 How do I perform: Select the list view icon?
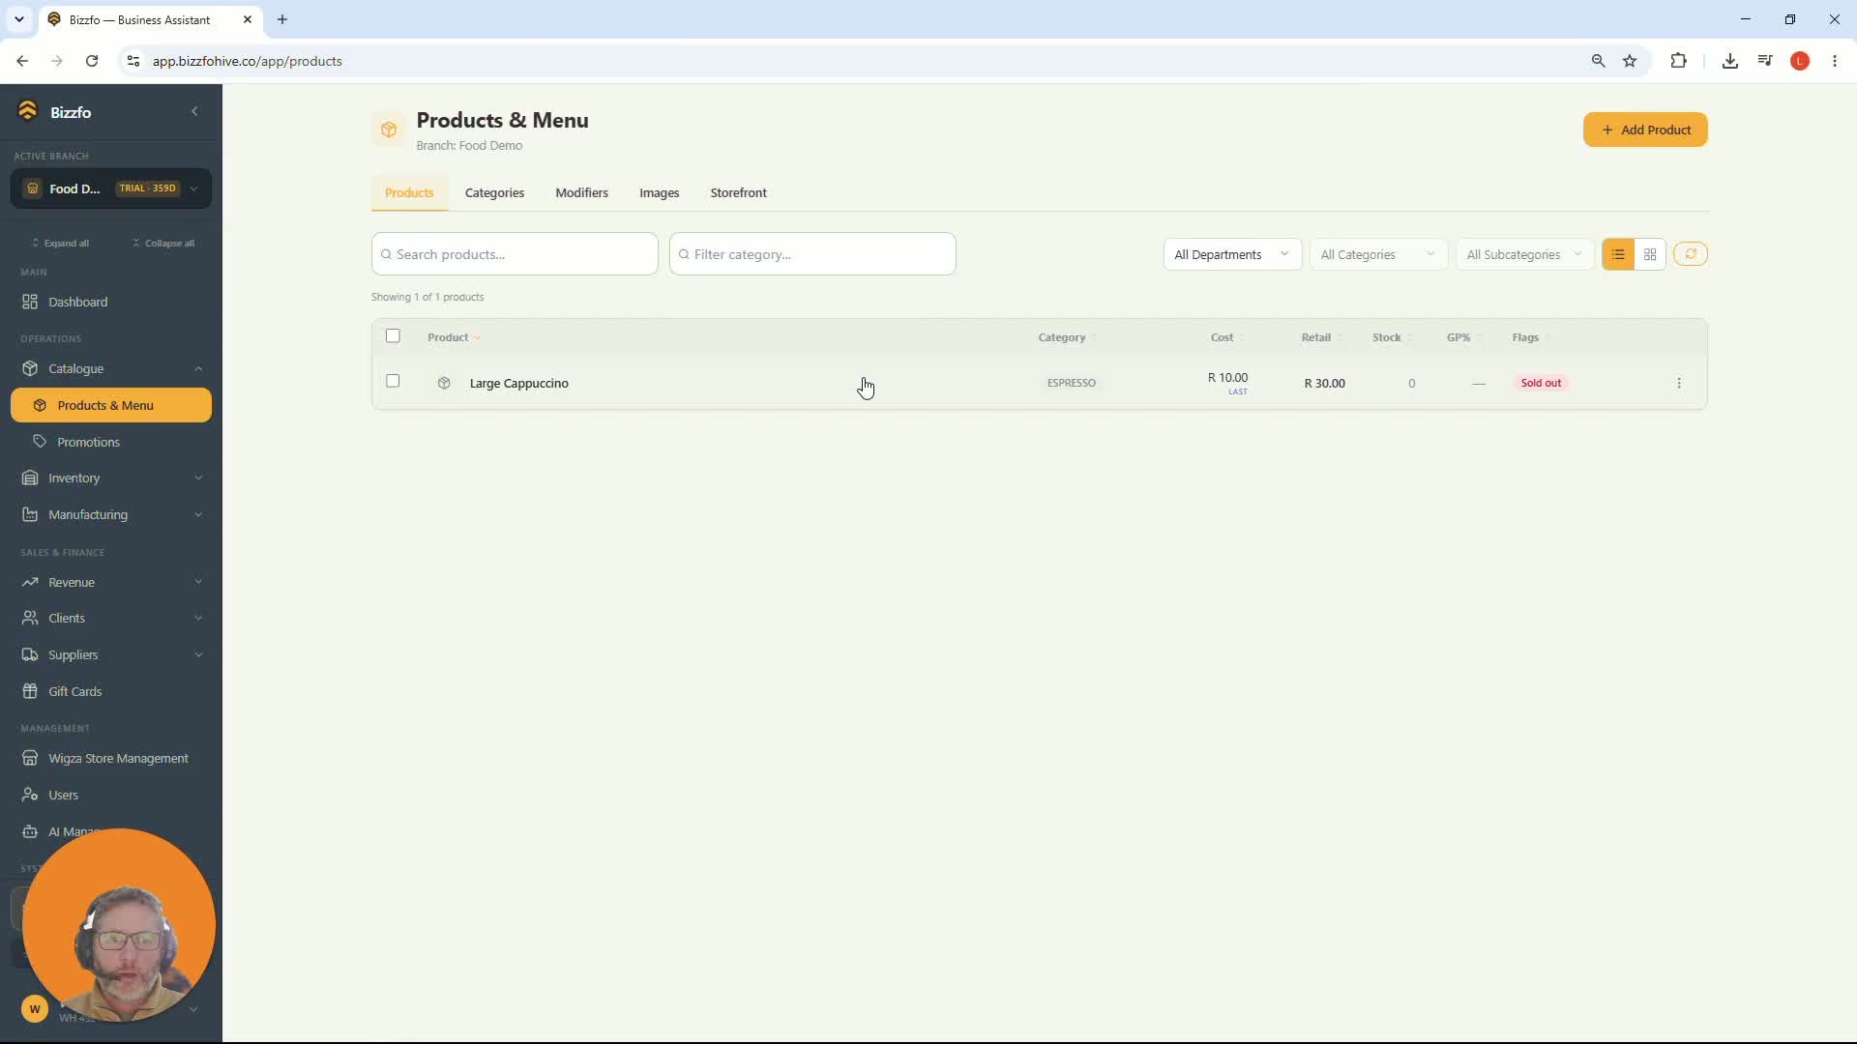pos(1618,255)
